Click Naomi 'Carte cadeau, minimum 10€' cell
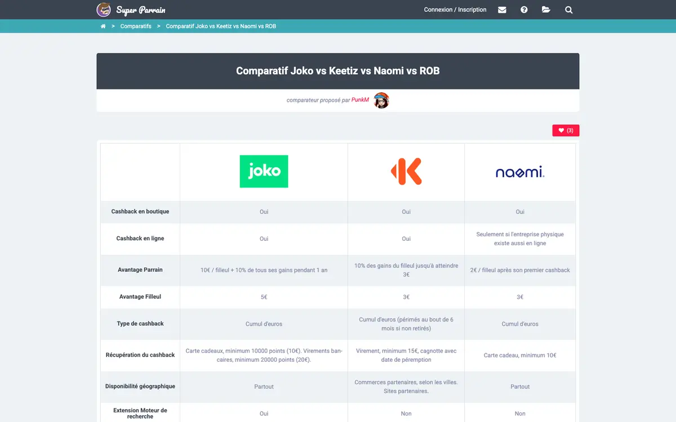Image resolution: width=676 pixels, height=422 pixels. [520, 355]
